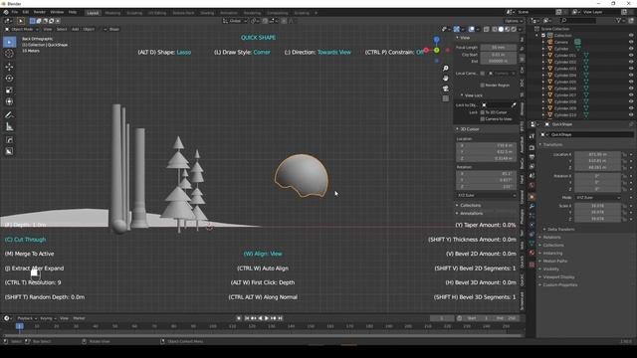Open the XYZ Euler rotation mode dropdown in the Object properties
This screenshot has width=637, height=358.
coord(597,198)
